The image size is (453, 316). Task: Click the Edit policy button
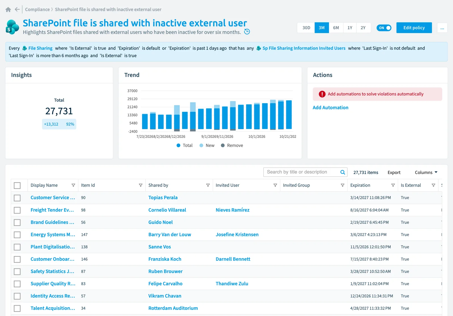(x=414, y=28)
